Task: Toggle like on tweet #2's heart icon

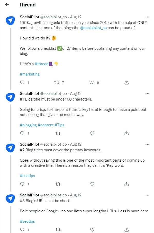Action: (x=92, y=184)
